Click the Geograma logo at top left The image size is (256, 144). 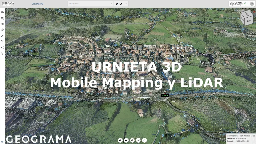8,4
